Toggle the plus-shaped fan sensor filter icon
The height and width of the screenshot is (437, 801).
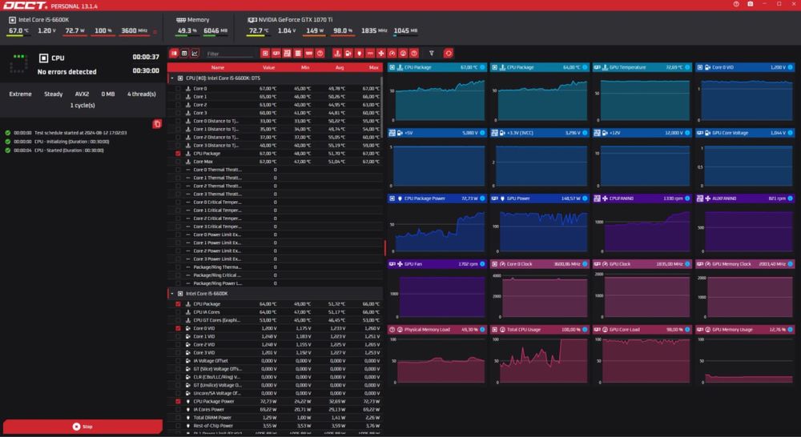381,54
